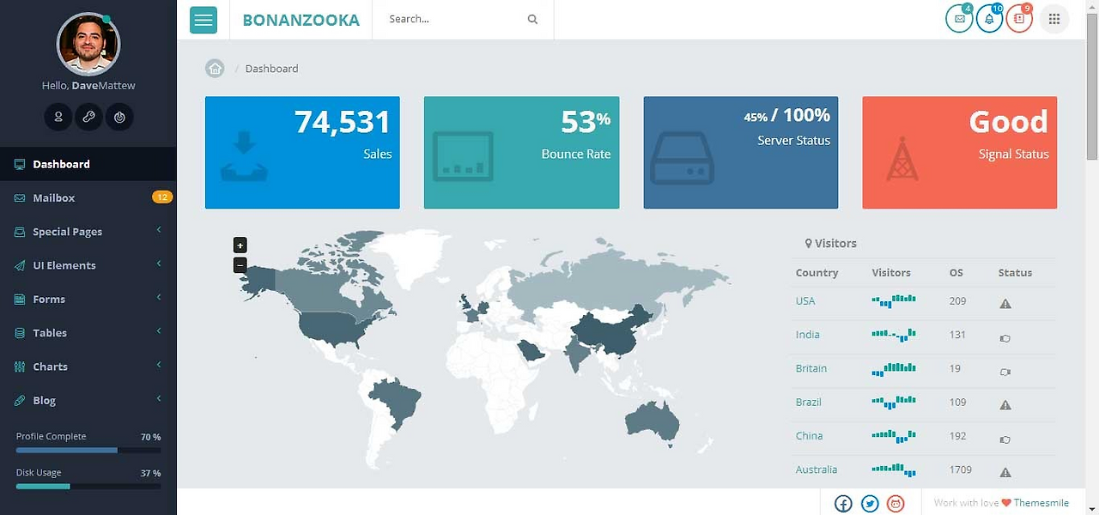Open Special Pages sidebar item
The width and height of the screenshot is (1099, 515).
(x=88, y=232)
